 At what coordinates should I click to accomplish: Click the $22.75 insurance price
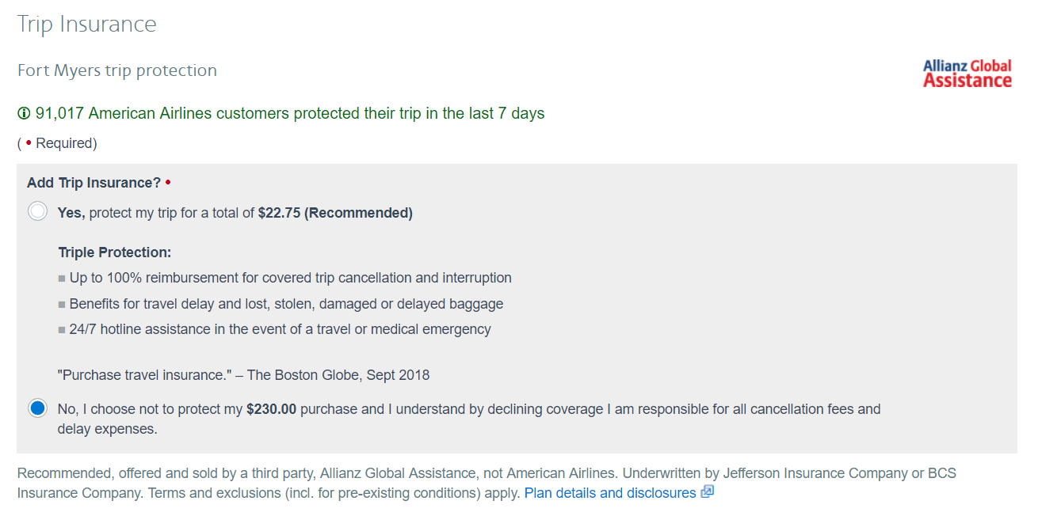(279, 213)
